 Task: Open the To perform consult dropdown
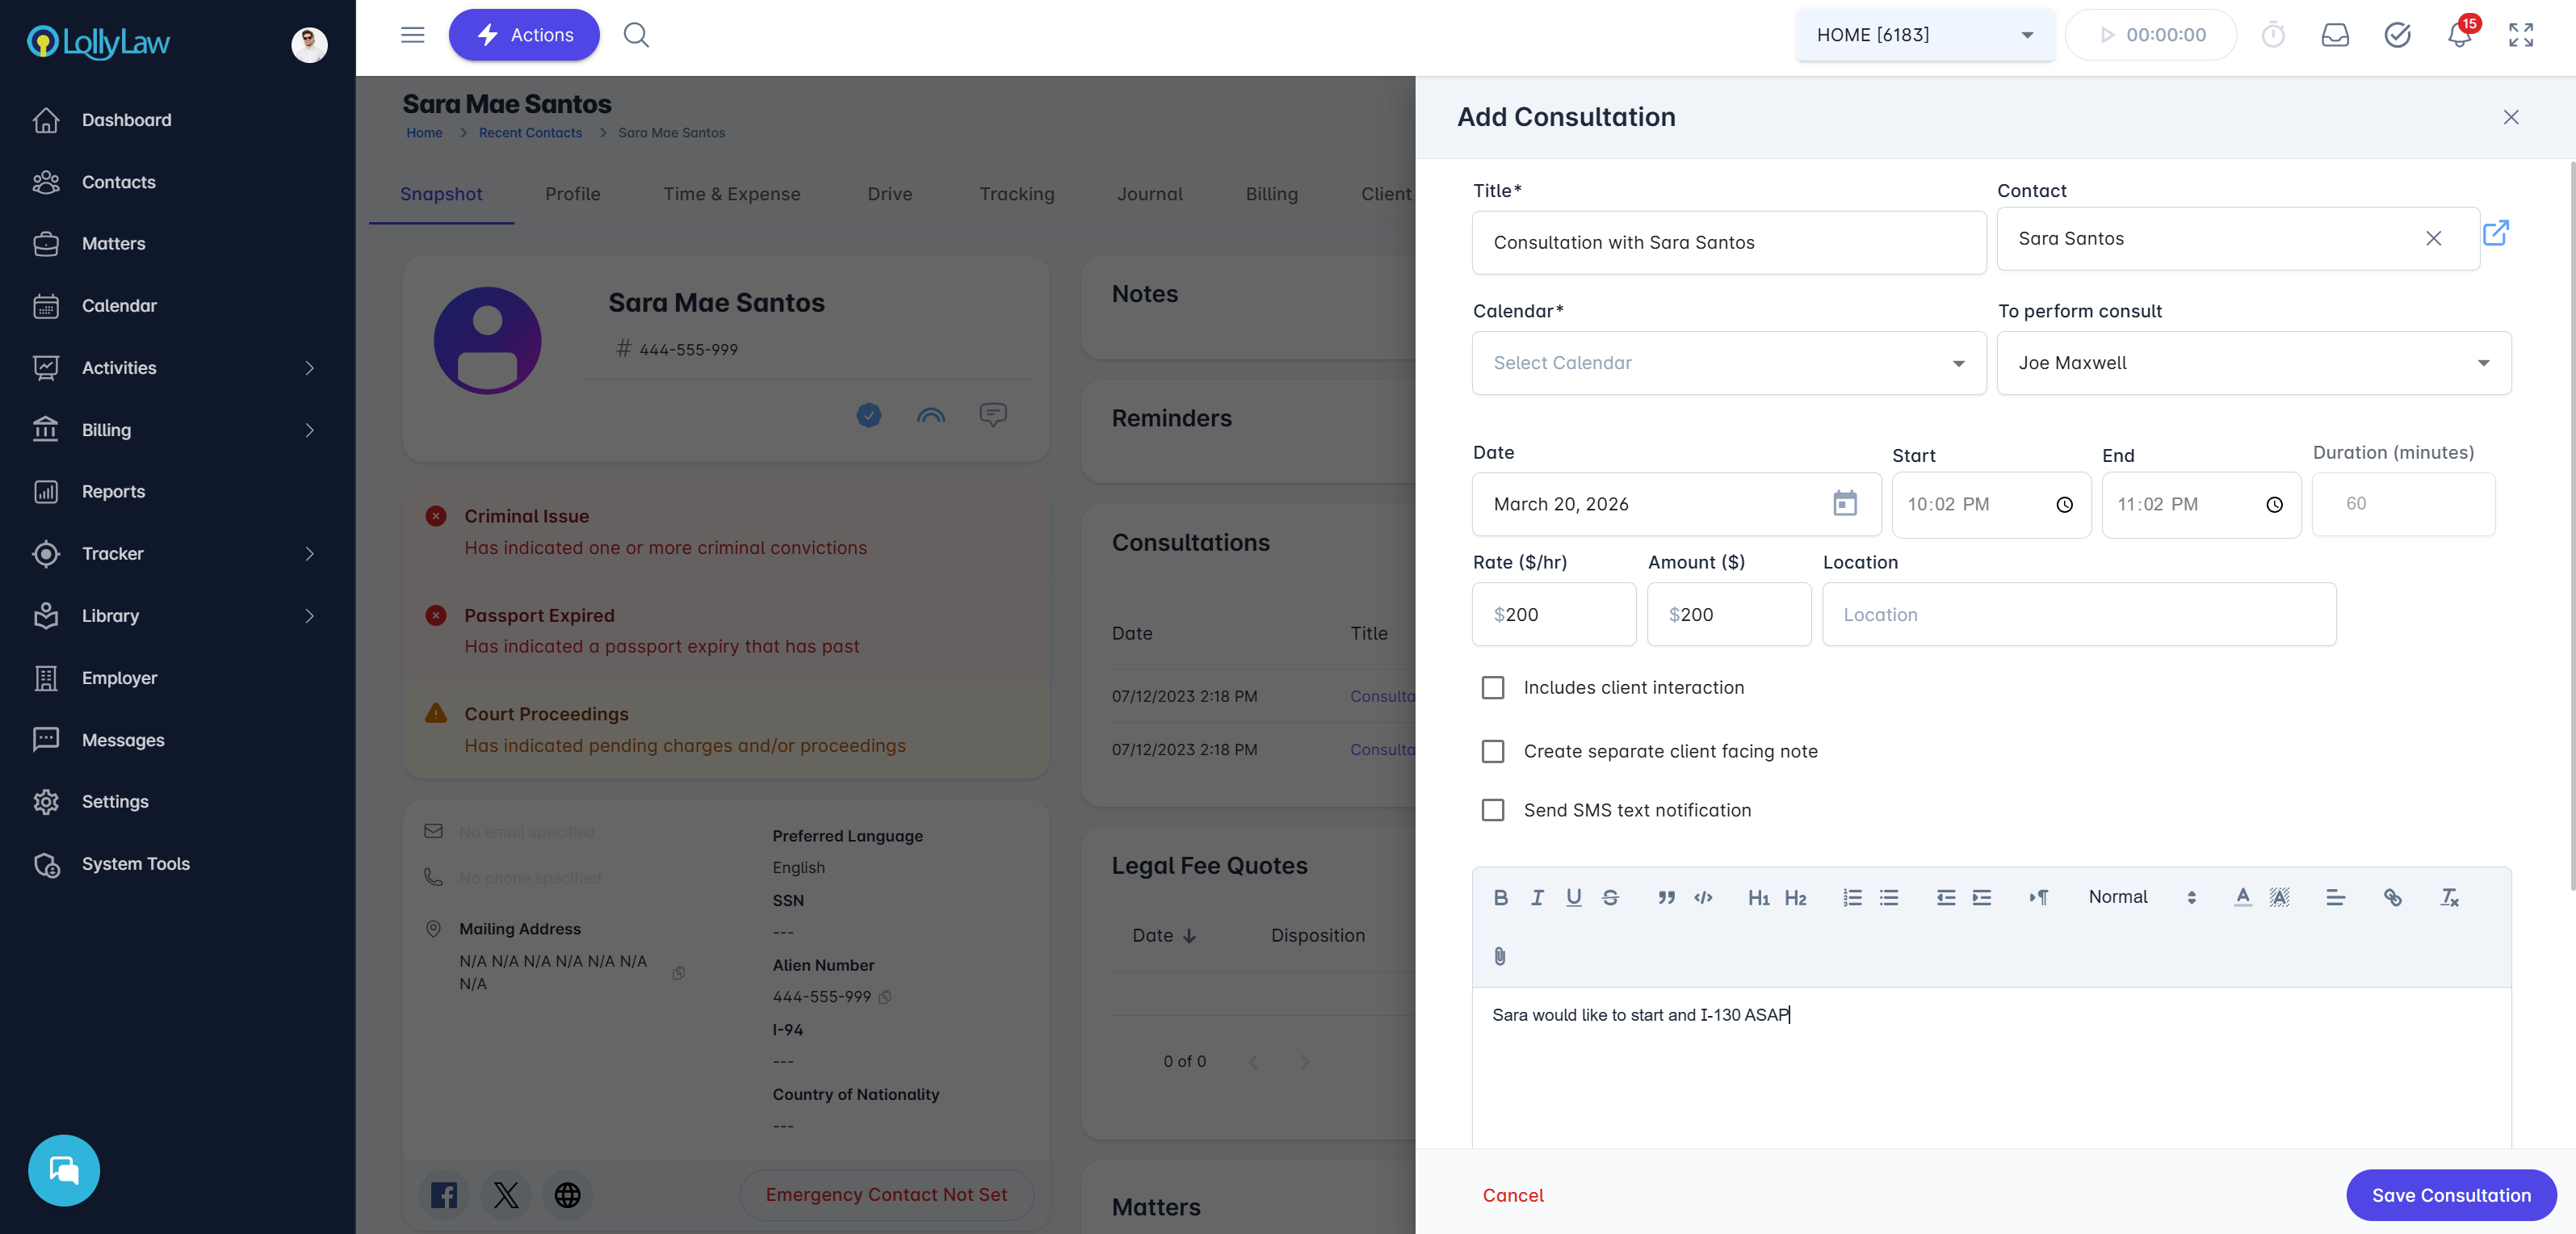2253,363
